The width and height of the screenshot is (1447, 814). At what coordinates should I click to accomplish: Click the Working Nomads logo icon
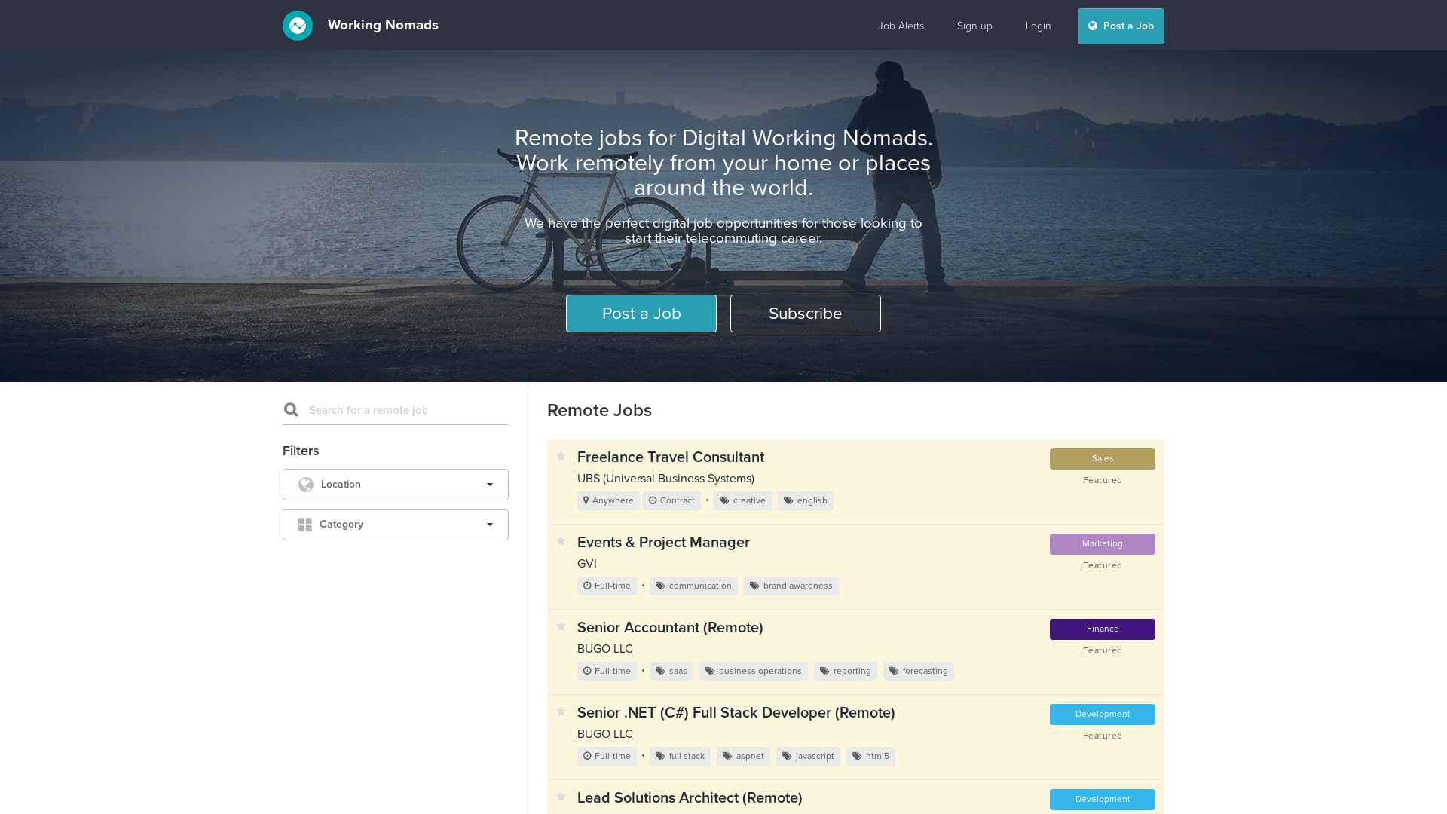click(x=297, y=25)
